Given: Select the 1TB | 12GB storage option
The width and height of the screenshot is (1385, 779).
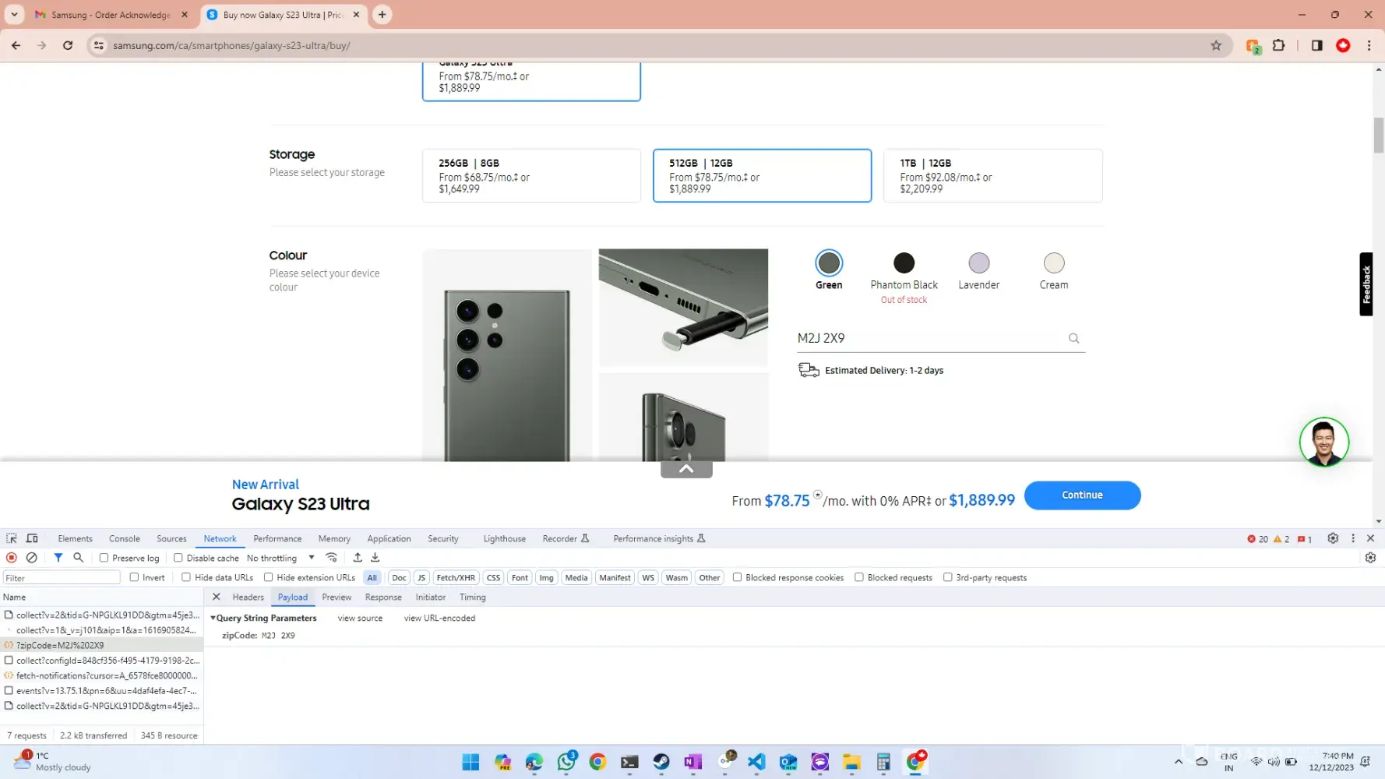Looking at the screenshot, I should coord(992,175).
